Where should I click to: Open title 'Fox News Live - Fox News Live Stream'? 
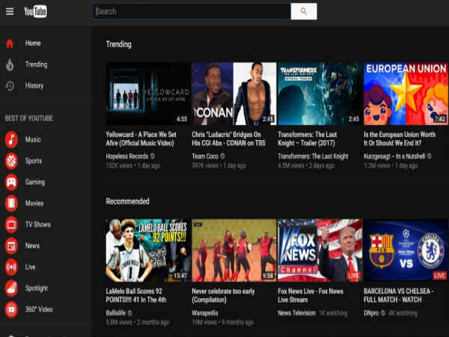tap(311, 296)
